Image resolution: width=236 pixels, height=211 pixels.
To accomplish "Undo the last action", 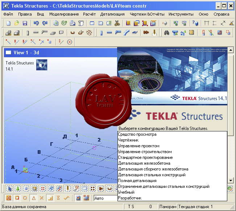I will (36, 23).
